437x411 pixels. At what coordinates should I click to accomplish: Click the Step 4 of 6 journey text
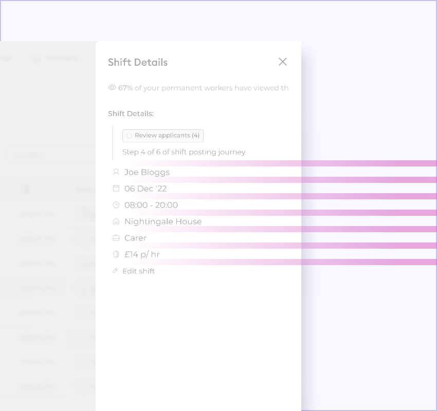click(184, 152)
